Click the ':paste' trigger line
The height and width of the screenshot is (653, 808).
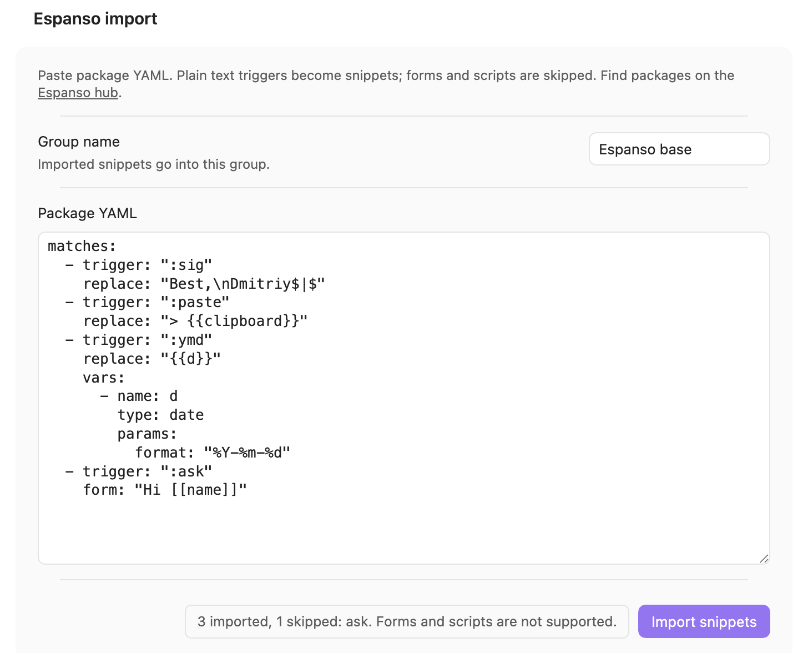(x=148, y=302)
